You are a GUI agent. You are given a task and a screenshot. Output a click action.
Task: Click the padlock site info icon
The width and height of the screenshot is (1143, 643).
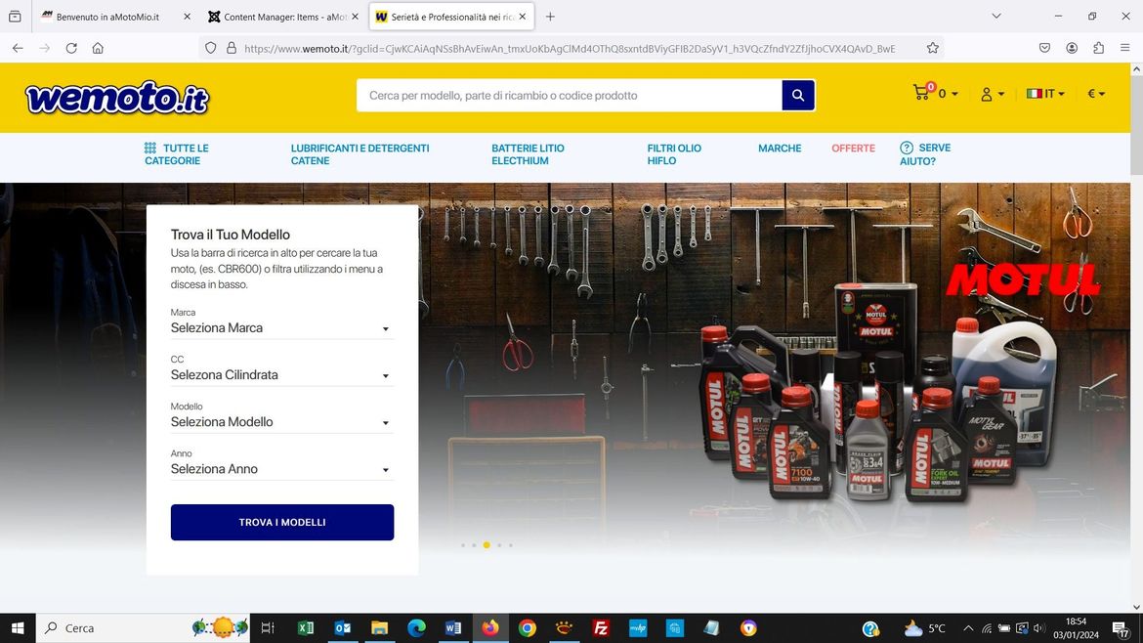(232, 48)
